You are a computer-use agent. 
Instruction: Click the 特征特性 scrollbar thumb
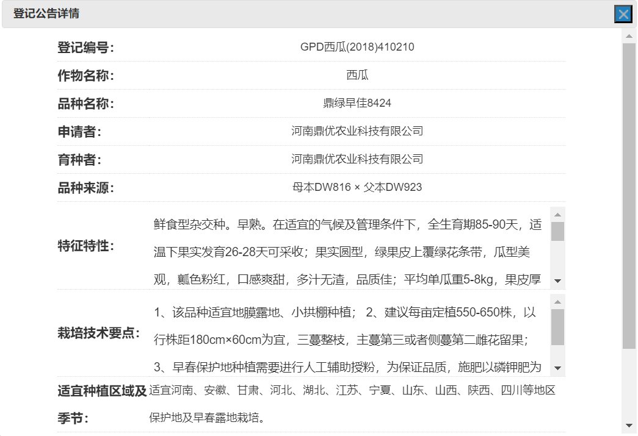pyautogui.click(x=558, y=231)
